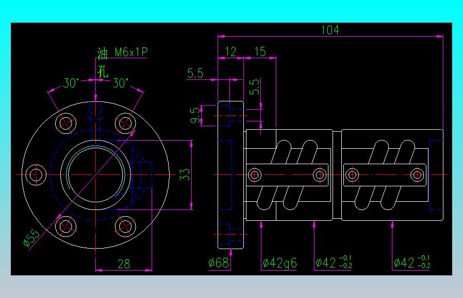
Task: Select the 28 width dimension
Action: (124, 264)
